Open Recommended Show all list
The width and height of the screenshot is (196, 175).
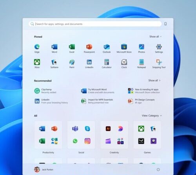(154, 80)
